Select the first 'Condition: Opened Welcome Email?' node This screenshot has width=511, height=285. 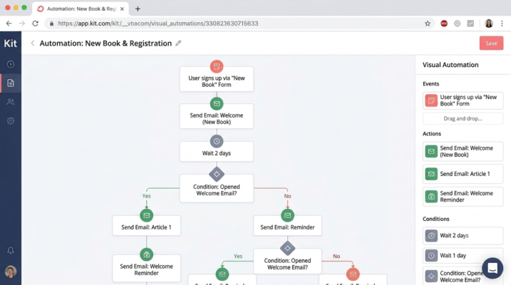pos(217,188)
